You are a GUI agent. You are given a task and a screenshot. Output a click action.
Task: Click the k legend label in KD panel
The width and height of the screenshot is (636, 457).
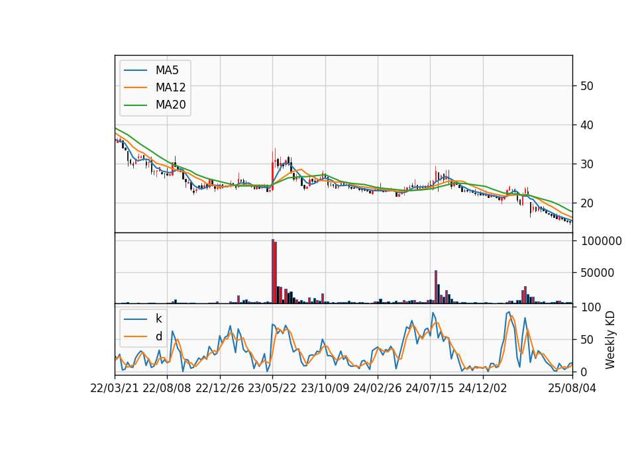pos(158,319)
